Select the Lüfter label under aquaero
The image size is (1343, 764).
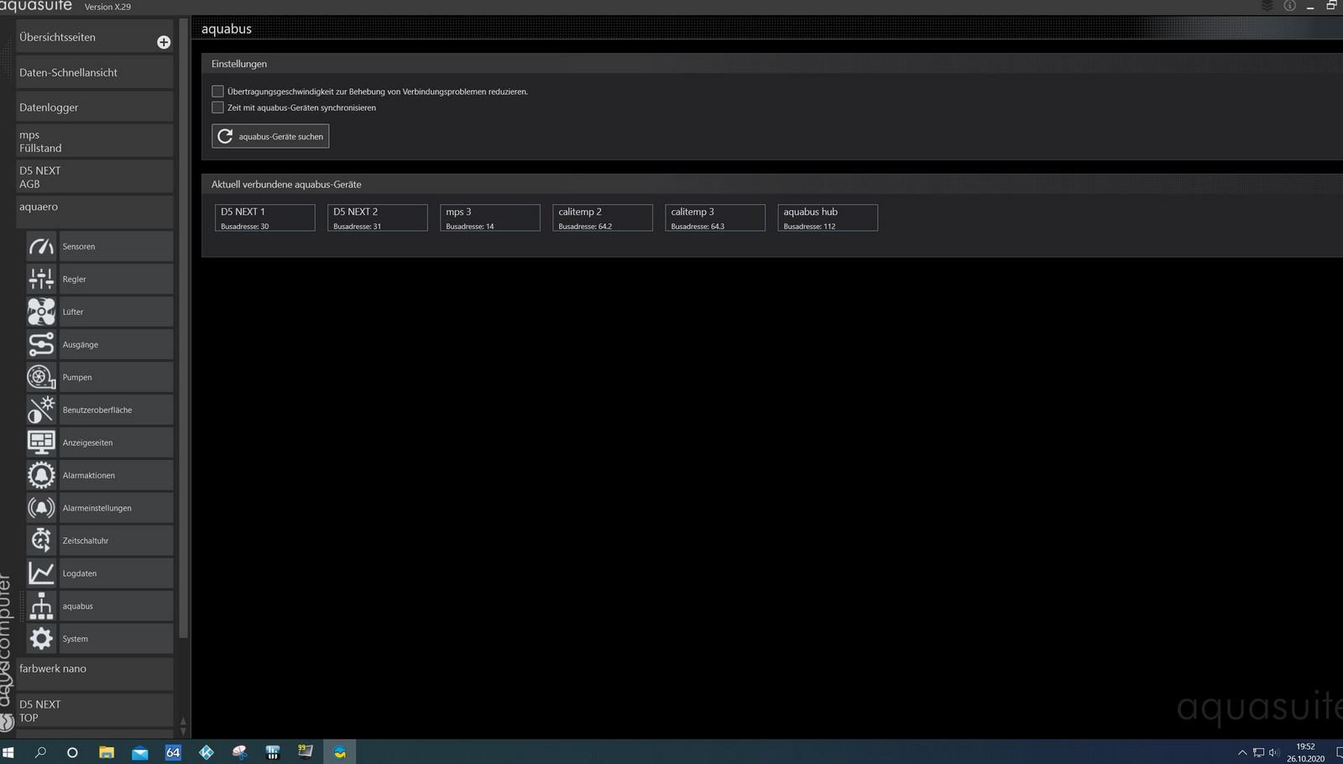pyautogui.click(x=116, y=311)
